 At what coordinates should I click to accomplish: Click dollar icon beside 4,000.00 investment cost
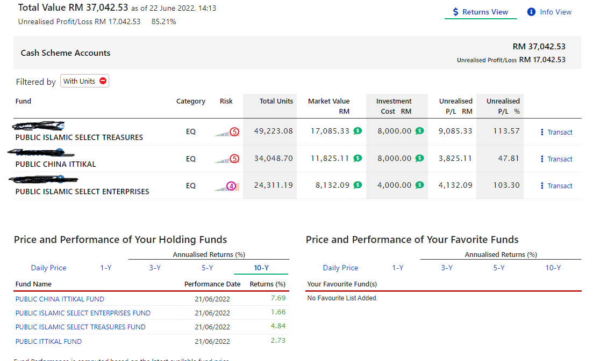tap(420, 185)
